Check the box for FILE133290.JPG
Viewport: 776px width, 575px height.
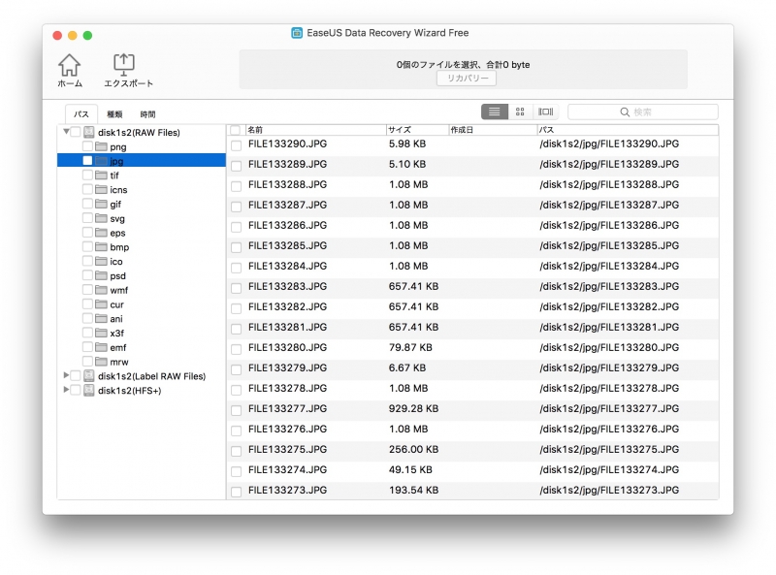236,144
